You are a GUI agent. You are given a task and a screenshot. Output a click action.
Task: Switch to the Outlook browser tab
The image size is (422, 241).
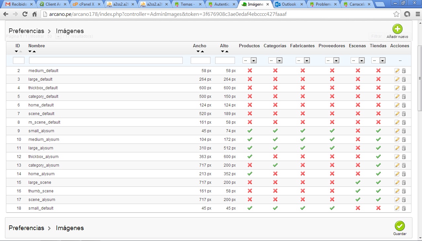coord(288,4)
